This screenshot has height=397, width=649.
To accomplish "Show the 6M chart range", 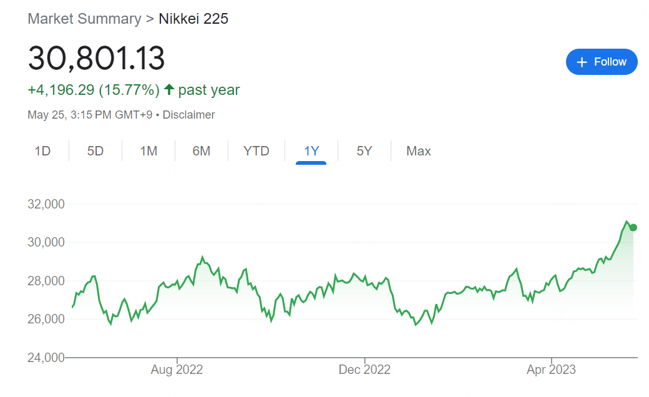I will coord(201,151).
